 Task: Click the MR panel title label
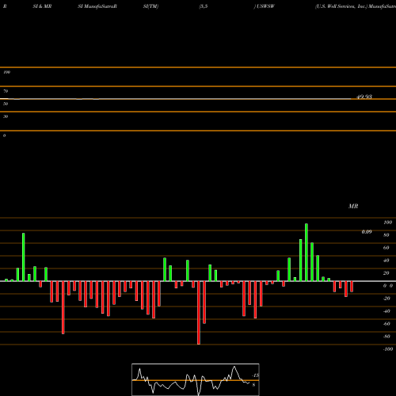(x=353, y=206)
